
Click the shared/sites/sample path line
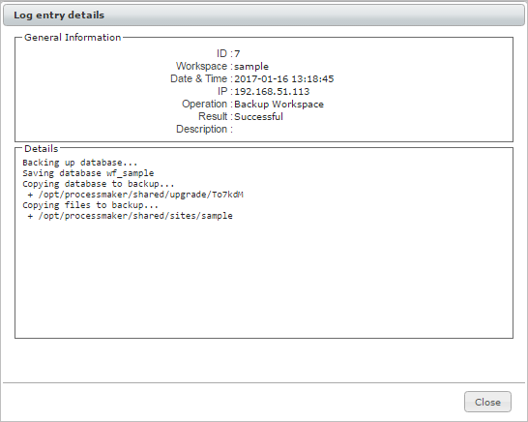pyautogui.click(x=130, y=216)
